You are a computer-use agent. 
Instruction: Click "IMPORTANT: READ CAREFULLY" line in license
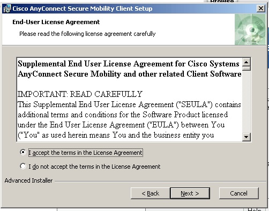pyautogui.click(x=80, y=94)
